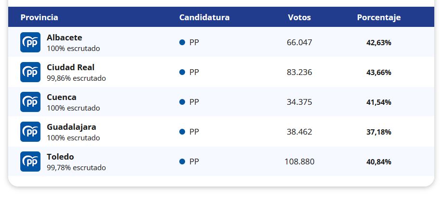Click the 99,78% escrutado text under Toledo
Viewport: 442px width, 199px height.
click(x=76, y=168)
